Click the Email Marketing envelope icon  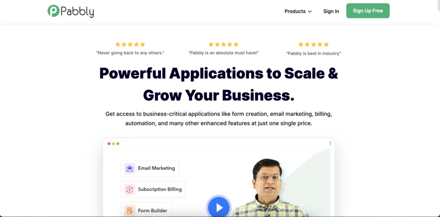130,168
